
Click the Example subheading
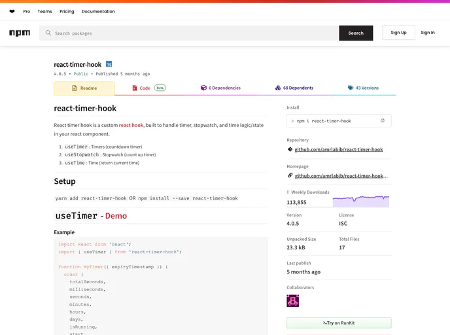(64, 232)
